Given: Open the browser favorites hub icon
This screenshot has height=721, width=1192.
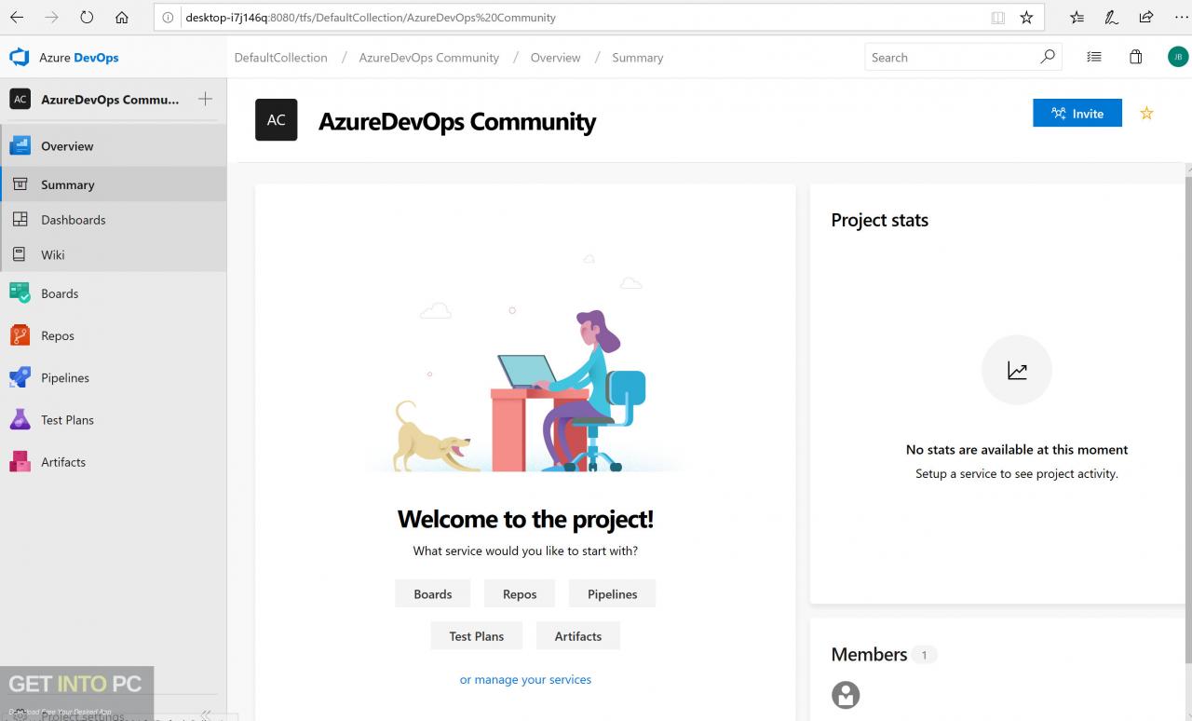Looking at the screenshot, I should (1077, 17).
